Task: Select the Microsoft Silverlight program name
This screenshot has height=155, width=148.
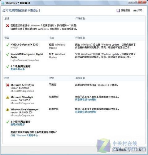Action: pyautogui.click(x=22, y=97)
